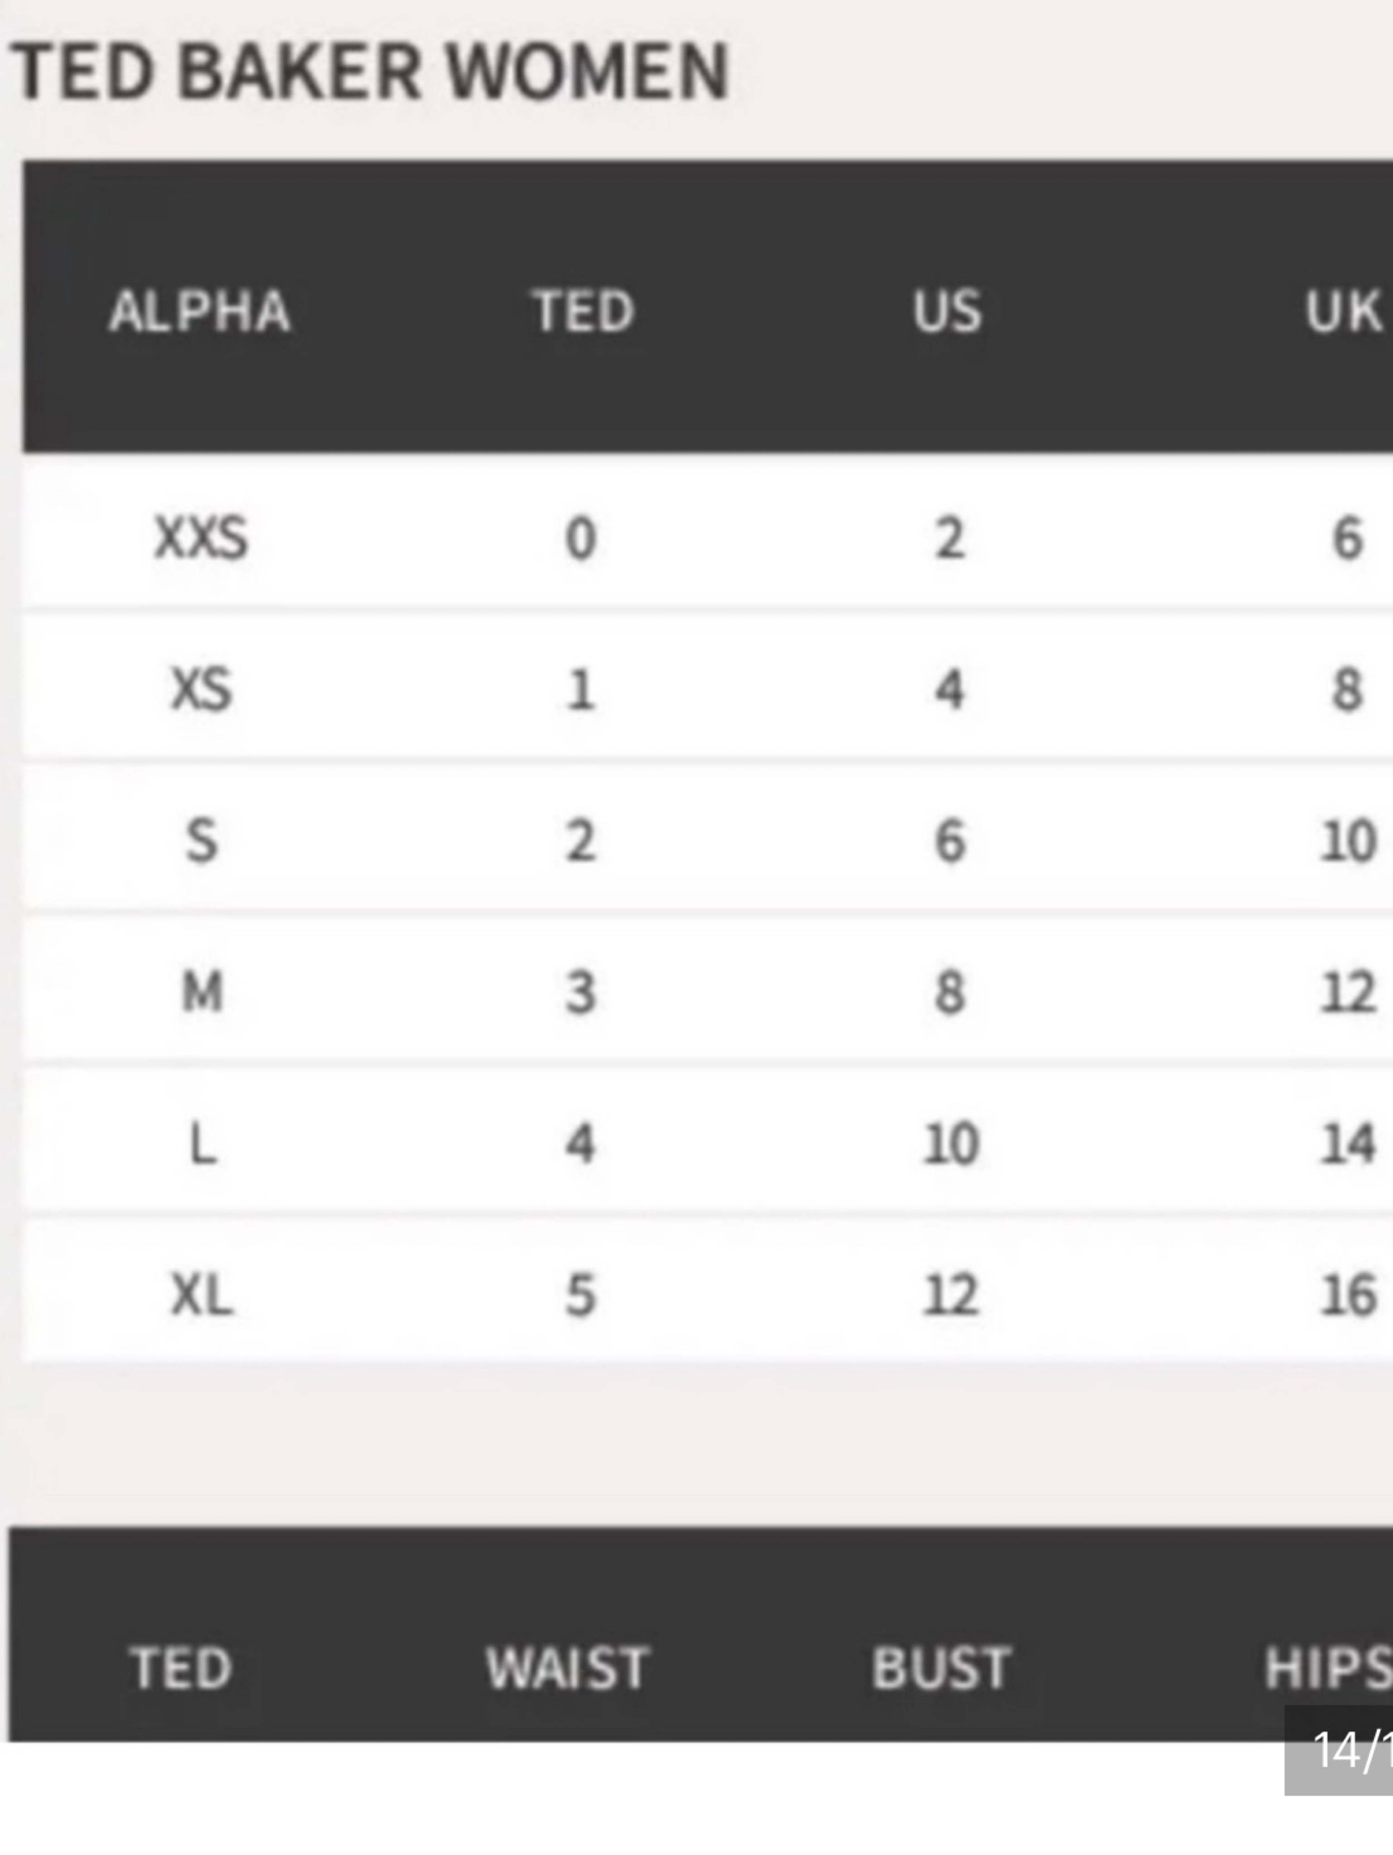Click the TED BAKER WOMEN heading

pyautogui.click(x=370, y=72)
